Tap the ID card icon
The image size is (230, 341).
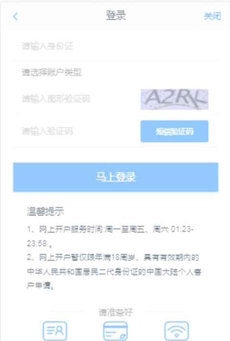[x=55, y=331]
